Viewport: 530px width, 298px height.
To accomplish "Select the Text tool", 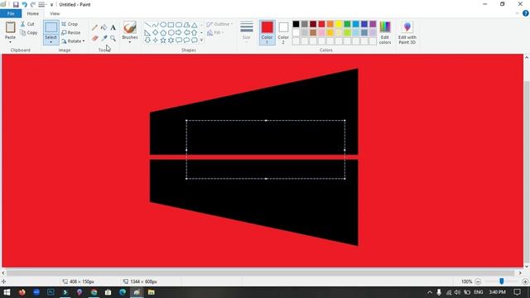I will pos(113,27).
